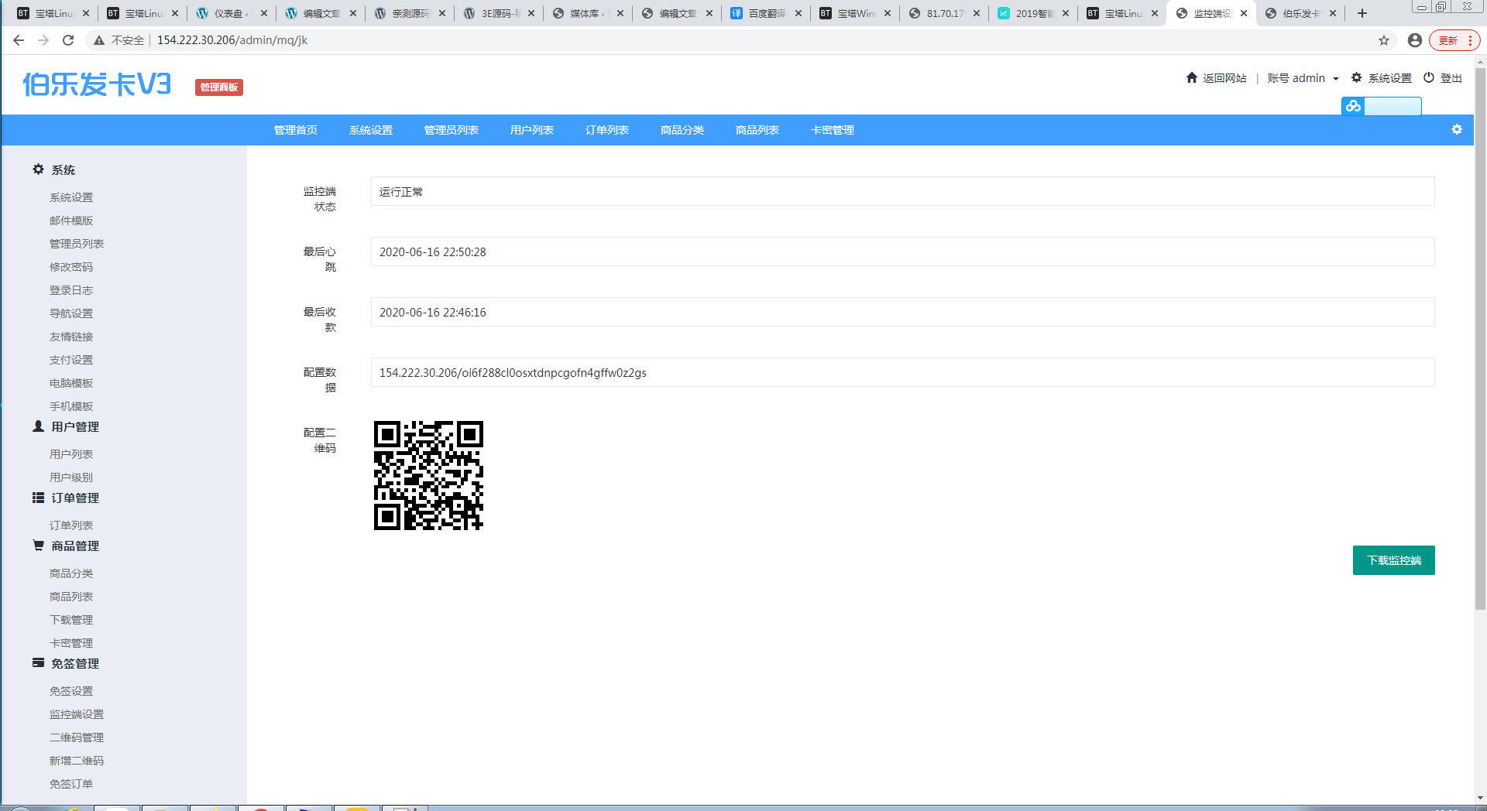Screen dimensions: 1487x811
Task: Open 监控端设置 in the sidebar
Action: pos(77,714)
